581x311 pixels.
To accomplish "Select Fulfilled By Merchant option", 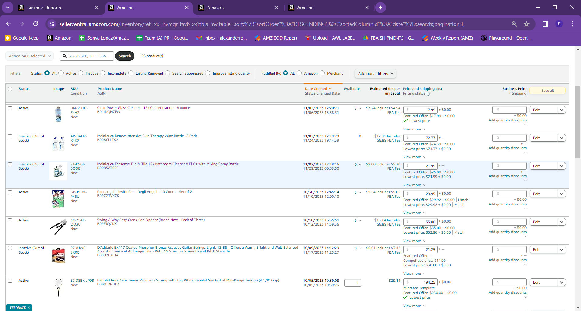I will point(322,73).
